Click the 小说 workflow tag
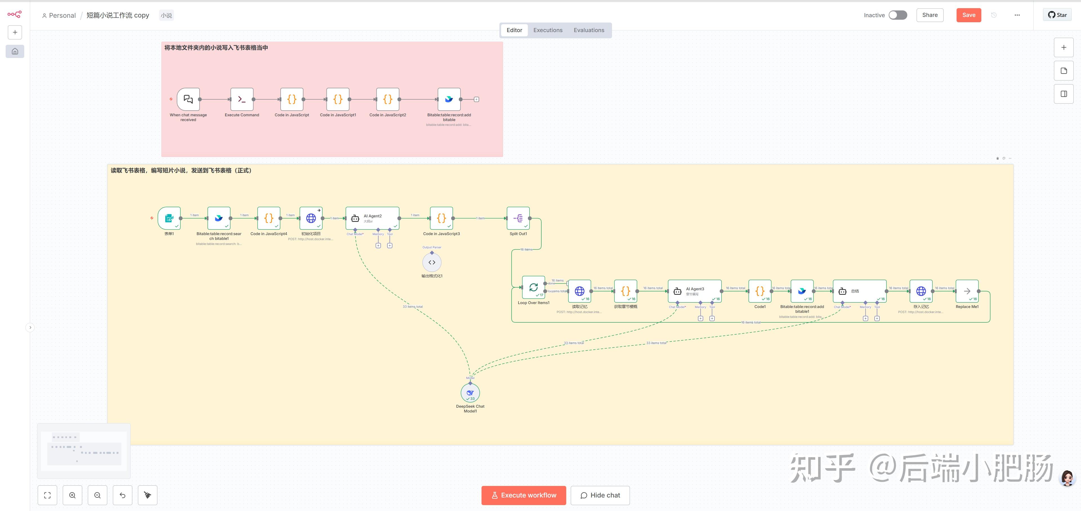The image size is (1081, 511). (x=166, y=15)
